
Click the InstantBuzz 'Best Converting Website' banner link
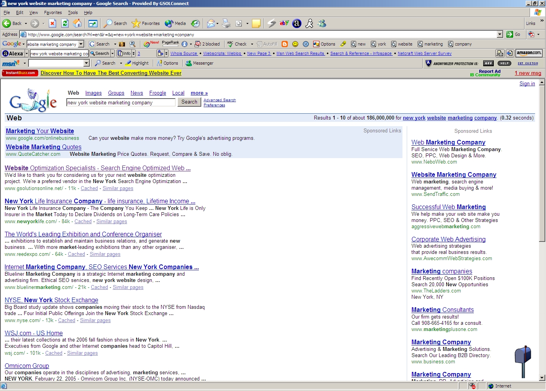(x=111, y=73)
